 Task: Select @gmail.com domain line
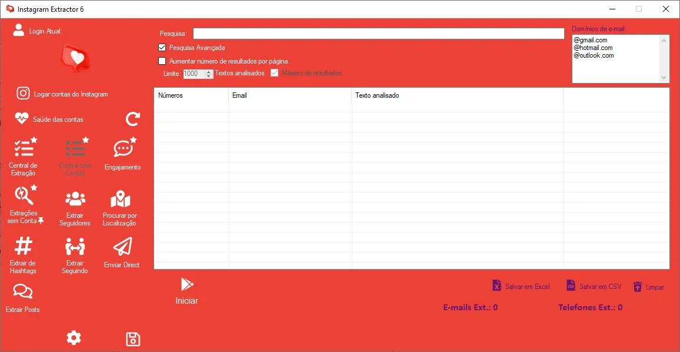pyautogui.click(x=591, y=40)
